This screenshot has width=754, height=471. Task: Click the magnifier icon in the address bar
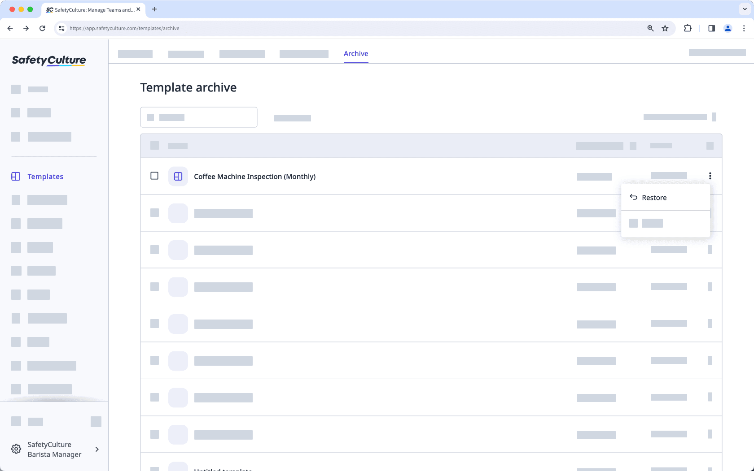[x=650, y=28]
